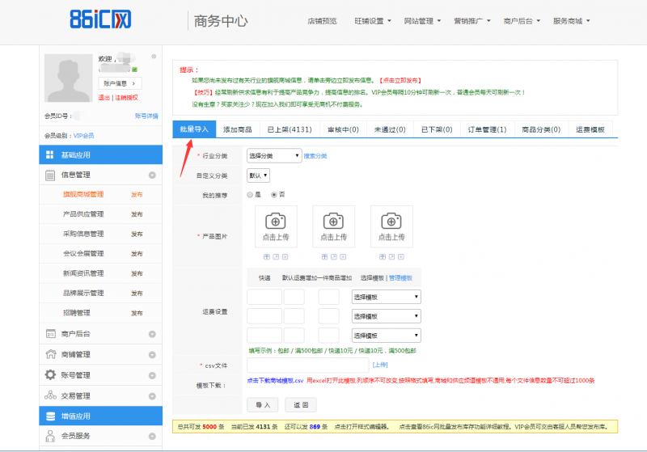Click the 退出 logout link

click(104, 98)
